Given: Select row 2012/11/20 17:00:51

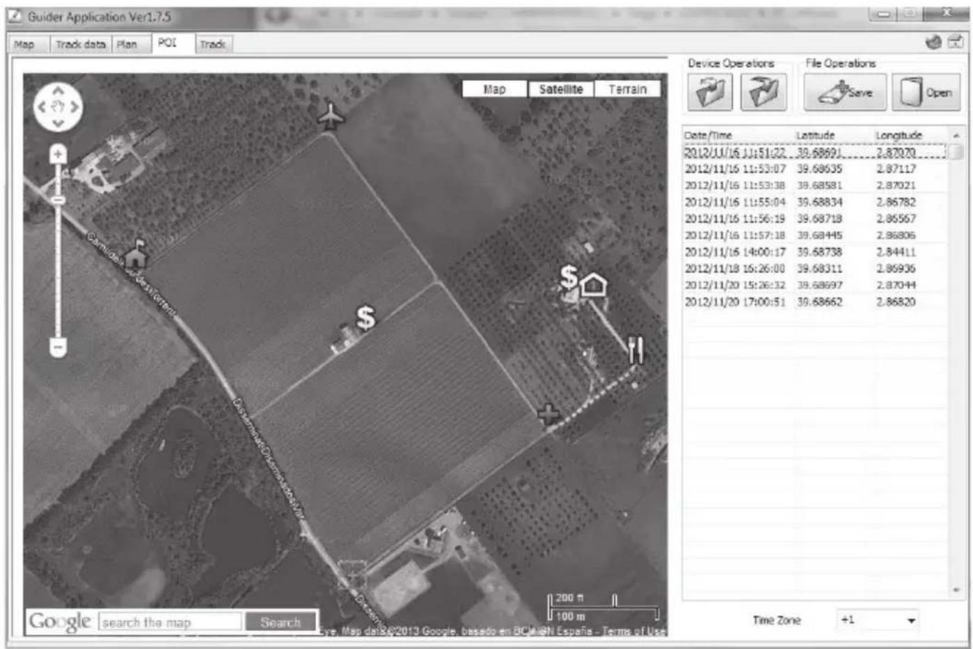Looking at the screenshot, I should pos(815,302).
